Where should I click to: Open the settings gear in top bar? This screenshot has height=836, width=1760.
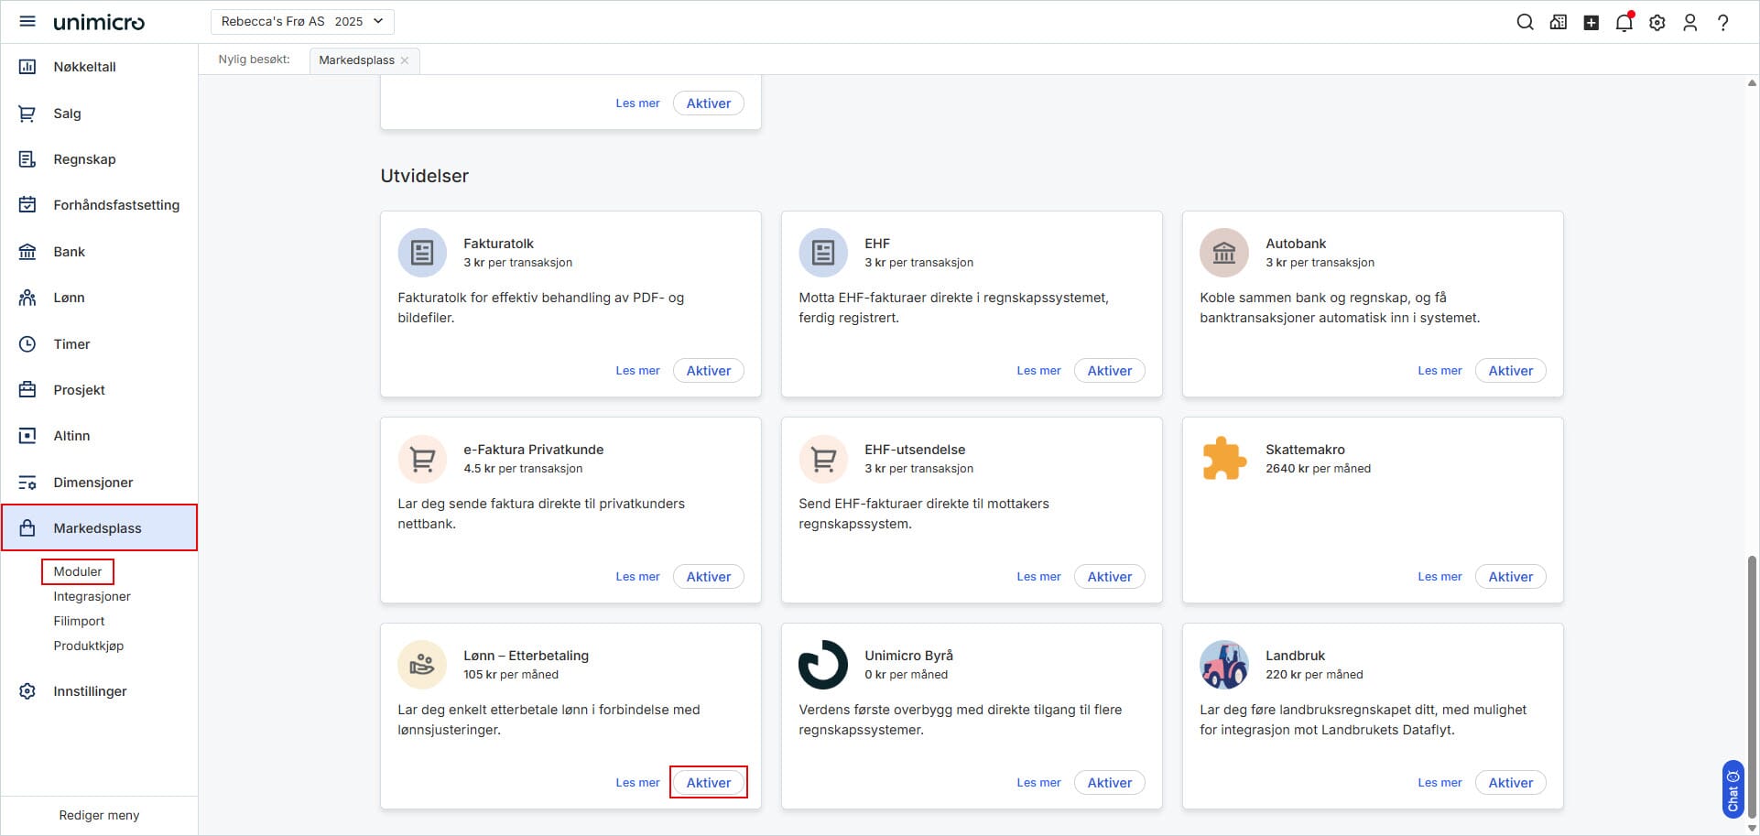pyautogui.click(x=1657, y=22)
